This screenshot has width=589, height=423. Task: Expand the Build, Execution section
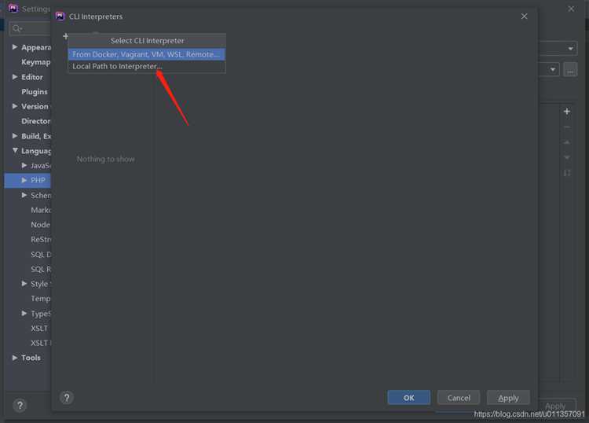click(15, 136)
